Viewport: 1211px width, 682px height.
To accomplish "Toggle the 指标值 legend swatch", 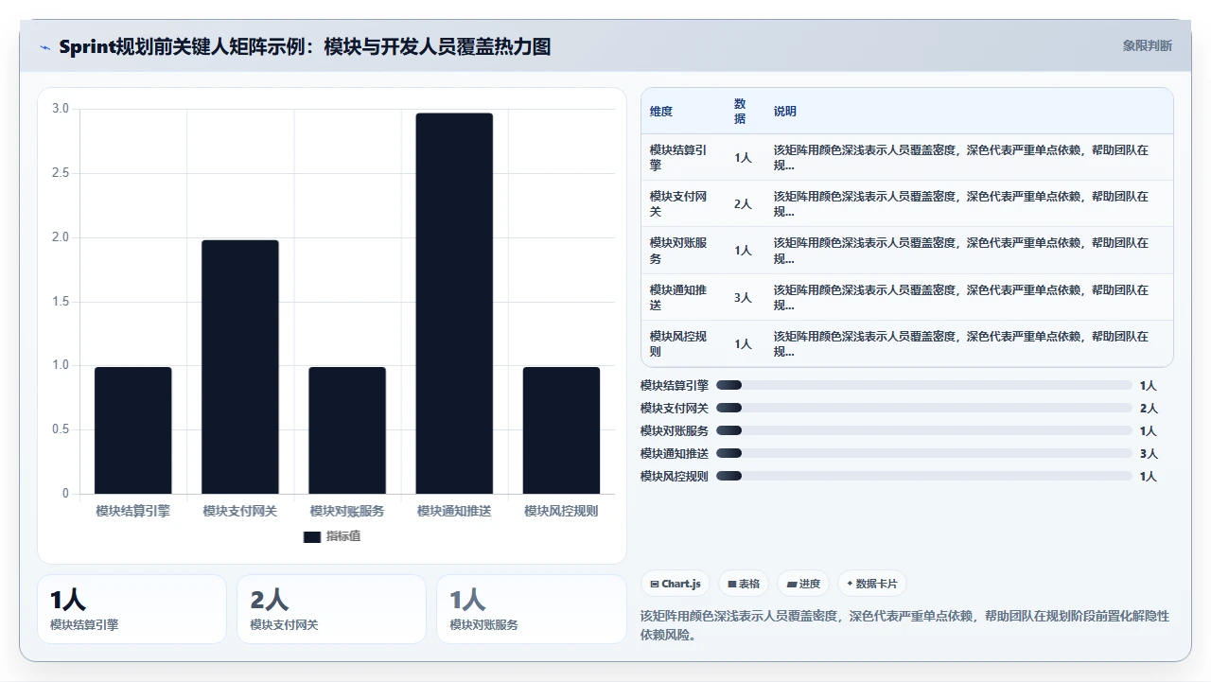I will pyautogui.click(x=312, y=537).
